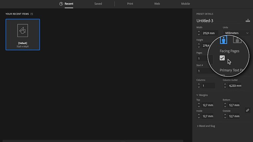Decrease Column Gutter with down arrow
The image size is (253, 142).
coord(225,87)
